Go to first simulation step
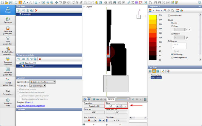The width and height of the screenshot is (202, 126). pos(94,99)
